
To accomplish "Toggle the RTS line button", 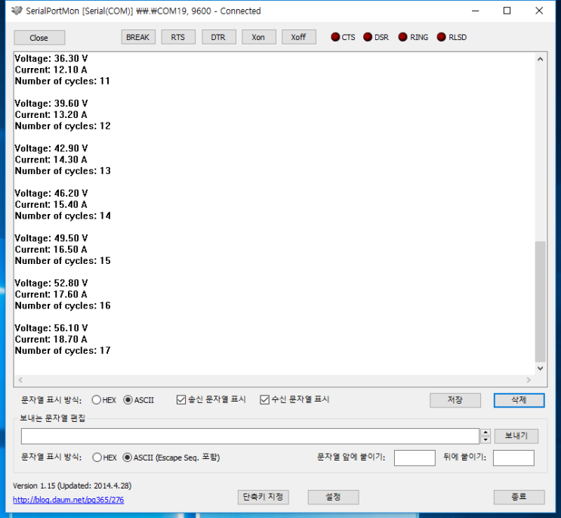I will 178,37.
